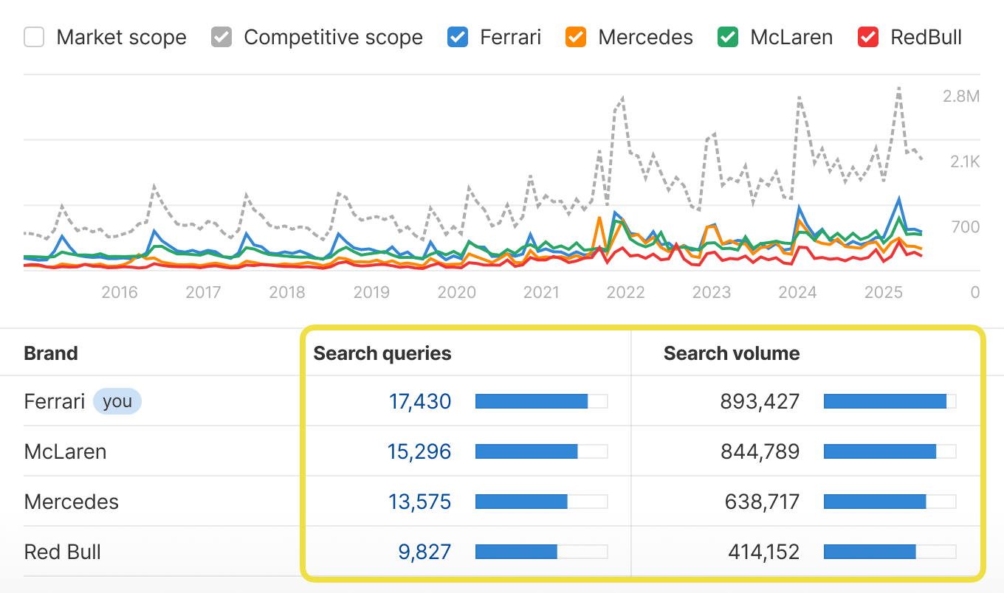Enable the Market scope checkbox
The width and height of the screenshot is (1004, 593).
pos(35,37)
